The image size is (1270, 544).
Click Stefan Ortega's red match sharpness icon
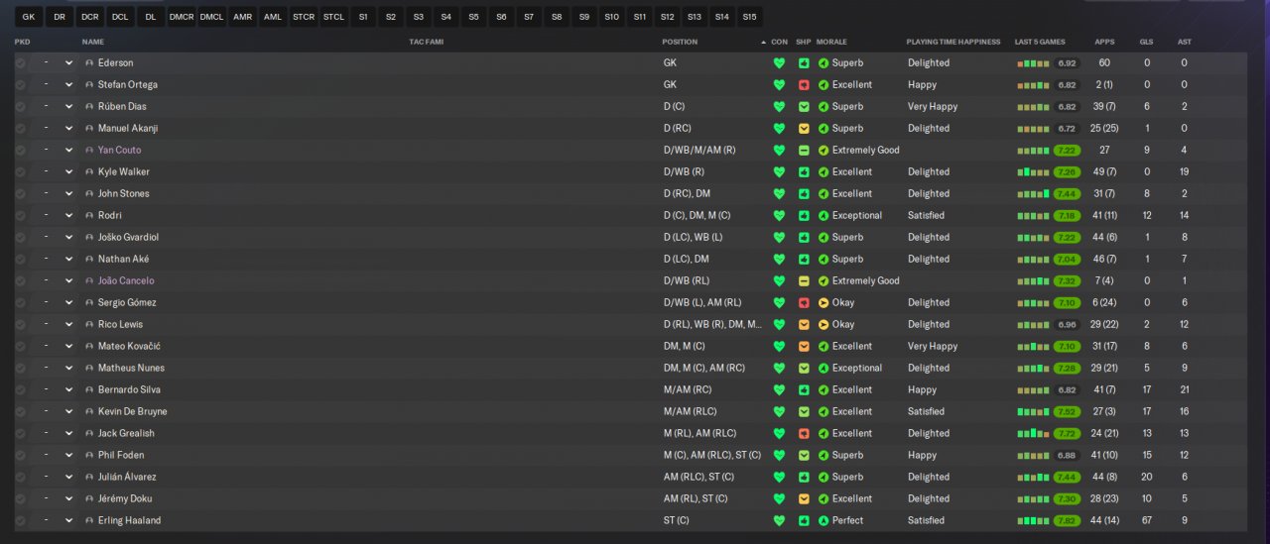(x=804, y=84)
